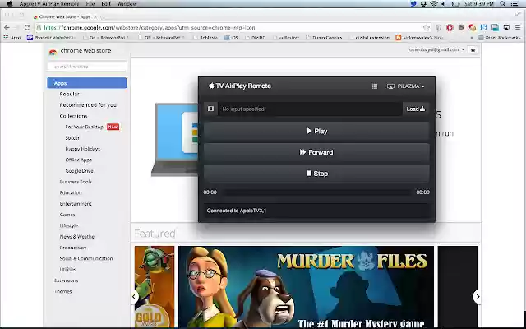Viewport: 526px width, 329px height.
Task: Click the Load button
Action: [x=415, y=109]
